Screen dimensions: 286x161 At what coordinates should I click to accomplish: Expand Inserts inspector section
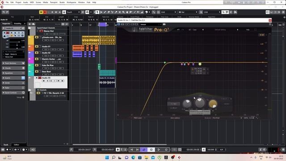(x=13, y=78)
